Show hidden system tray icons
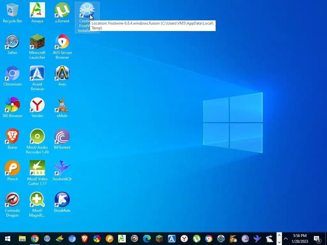Viewport: 327px width, 245px height. [x=286, y=239]
